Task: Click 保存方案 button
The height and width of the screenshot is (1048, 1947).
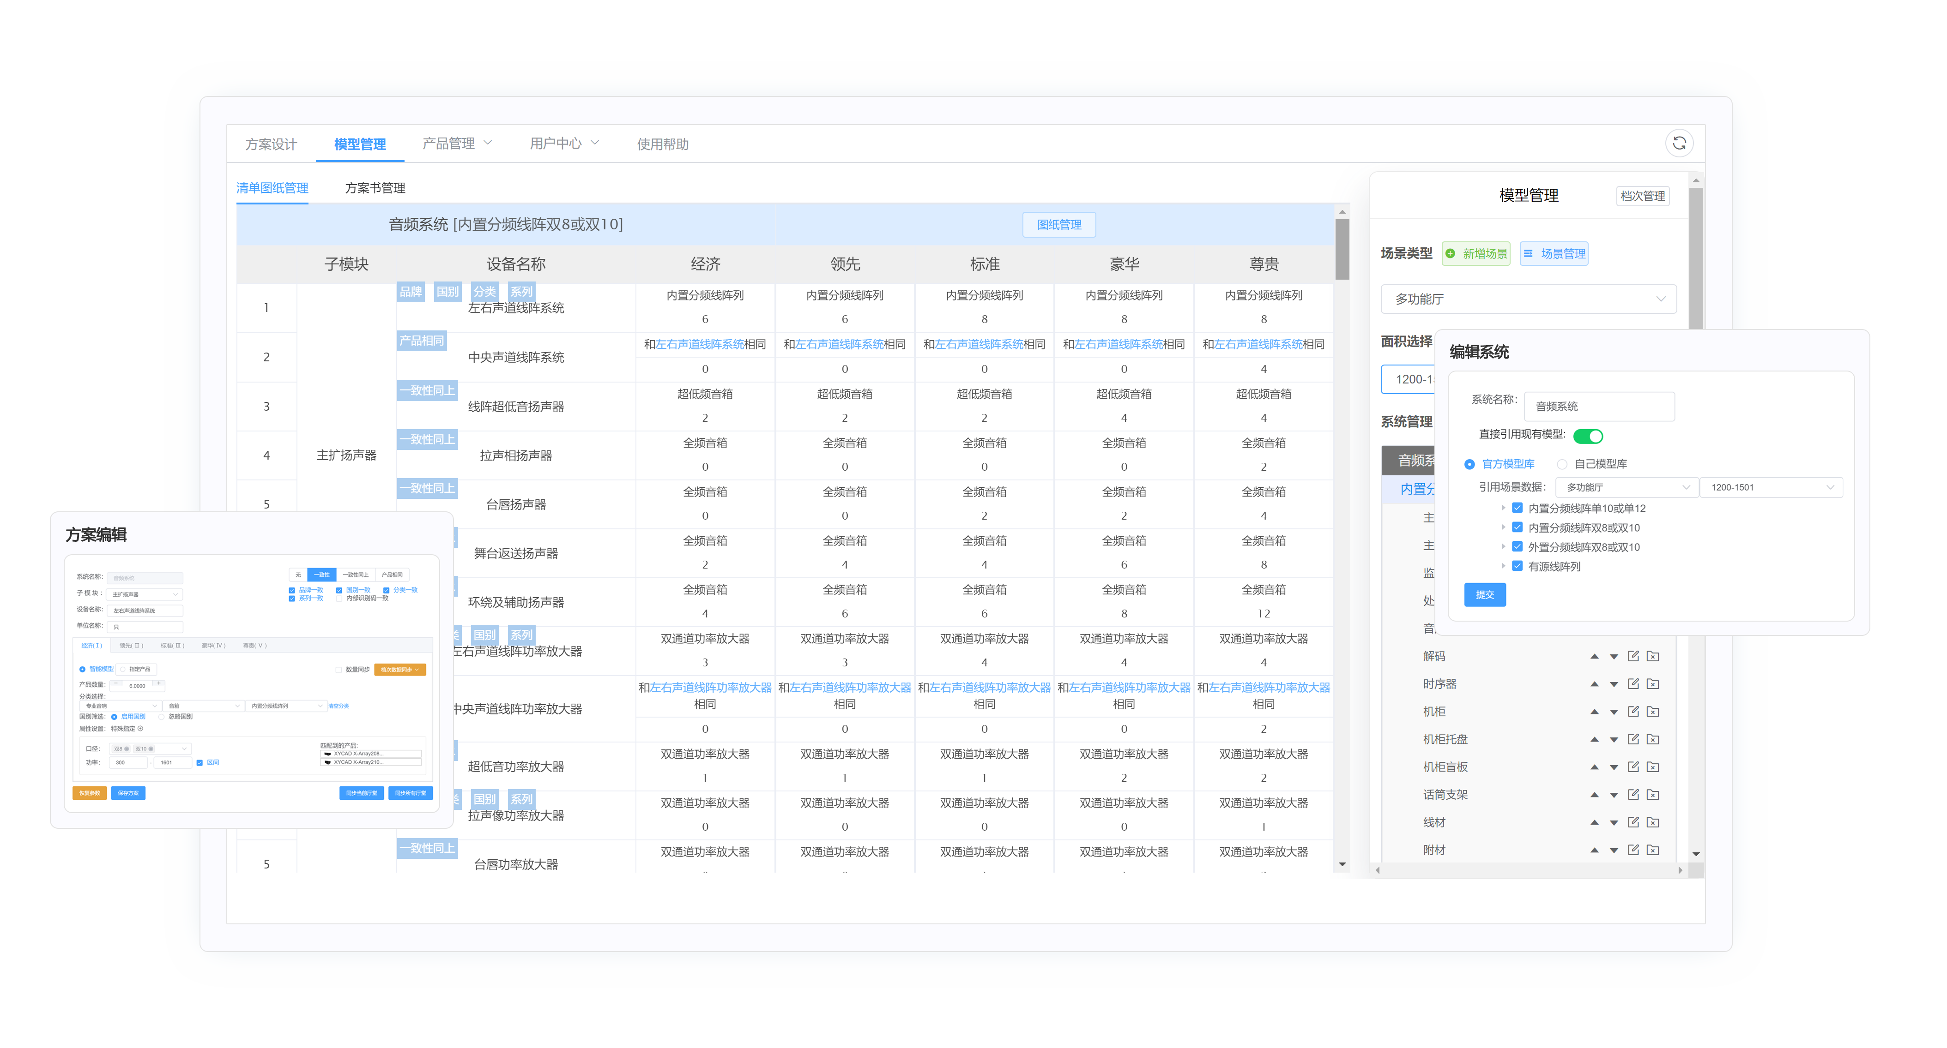Action: pyautogui.click(x=128, y=793)
